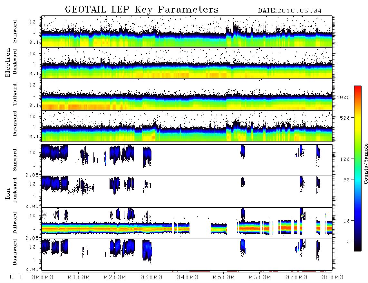Image resolution: width=368 pixels, height=283 pixels.
Task: Select the '03:00' time tick label
Action: click(151, 278)
